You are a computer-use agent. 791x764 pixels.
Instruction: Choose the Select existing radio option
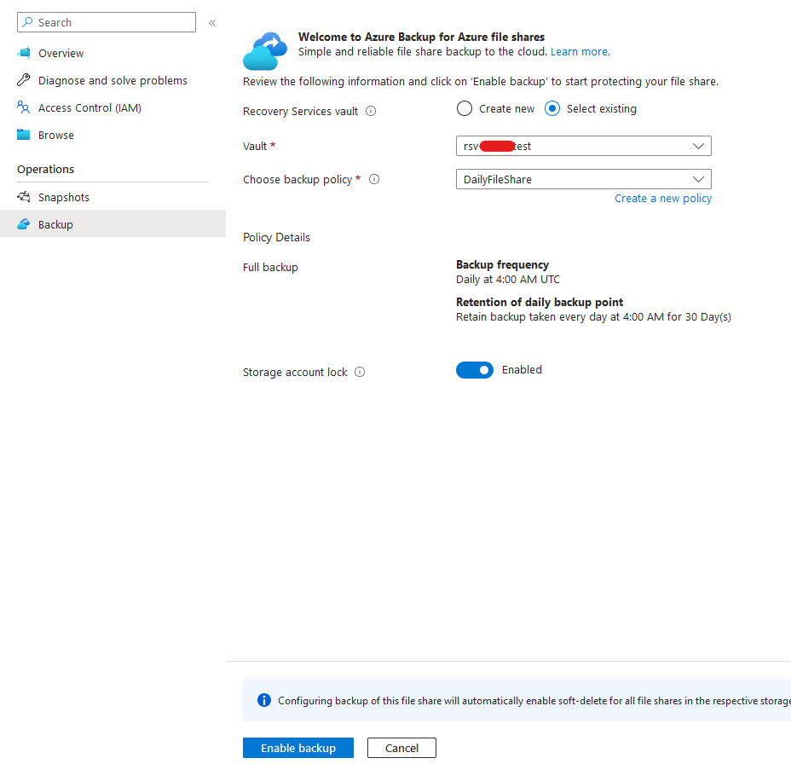tap(552, 108)
